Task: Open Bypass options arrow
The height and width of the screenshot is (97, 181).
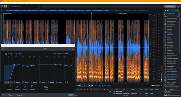Action: tap(15, 95)
